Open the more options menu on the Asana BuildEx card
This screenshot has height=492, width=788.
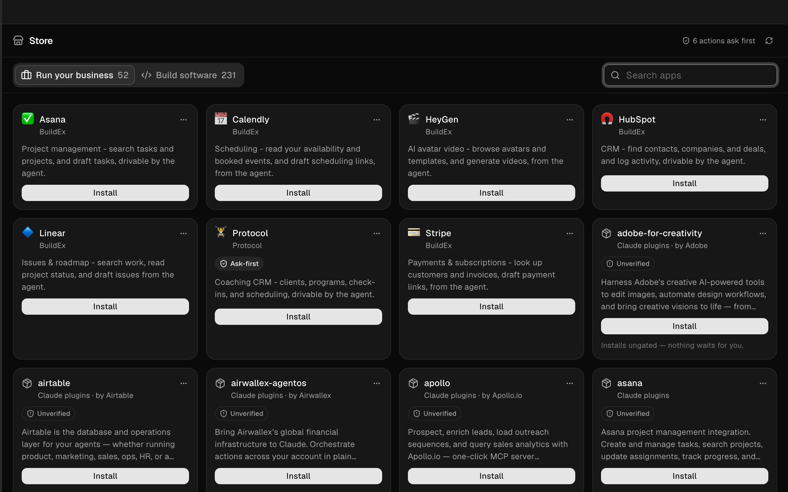click(184, 120)
